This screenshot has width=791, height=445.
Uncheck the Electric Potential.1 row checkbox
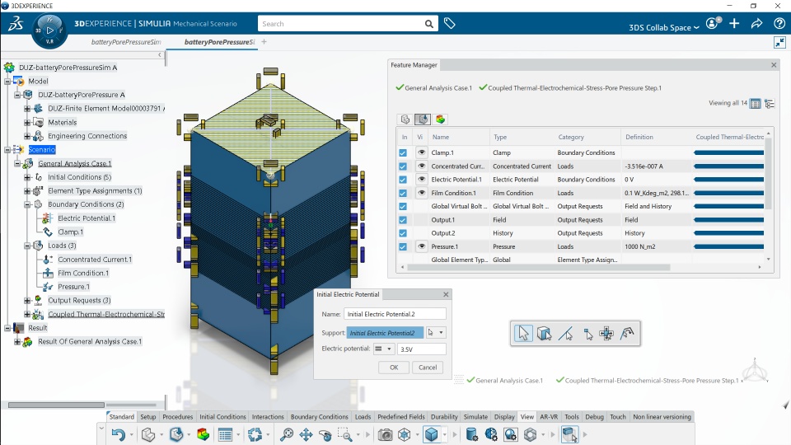tap(403, 180)
